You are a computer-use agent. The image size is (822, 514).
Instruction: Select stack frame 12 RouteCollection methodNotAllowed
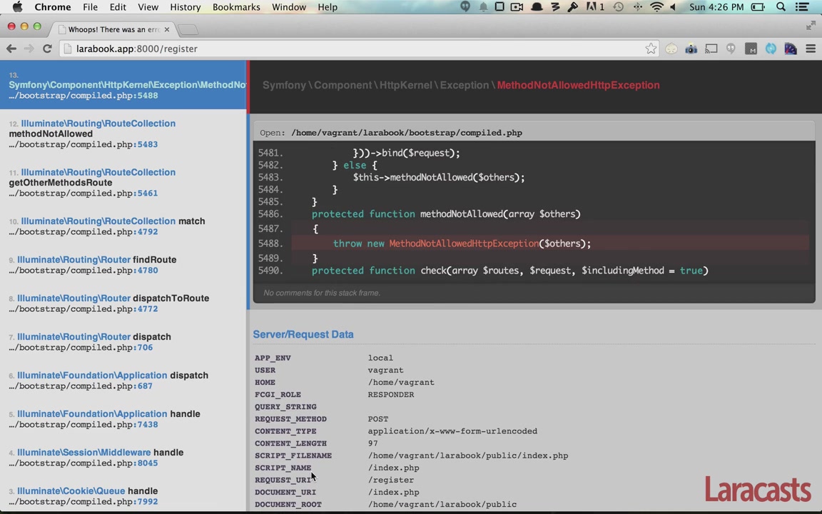[x=123, y=133]
